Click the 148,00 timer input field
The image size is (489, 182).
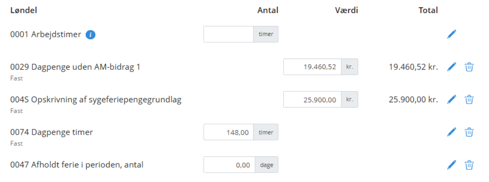(x=228, y=132)
